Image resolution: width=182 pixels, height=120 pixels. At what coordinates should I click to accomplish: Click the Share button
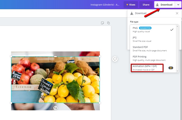coord(146,5)
